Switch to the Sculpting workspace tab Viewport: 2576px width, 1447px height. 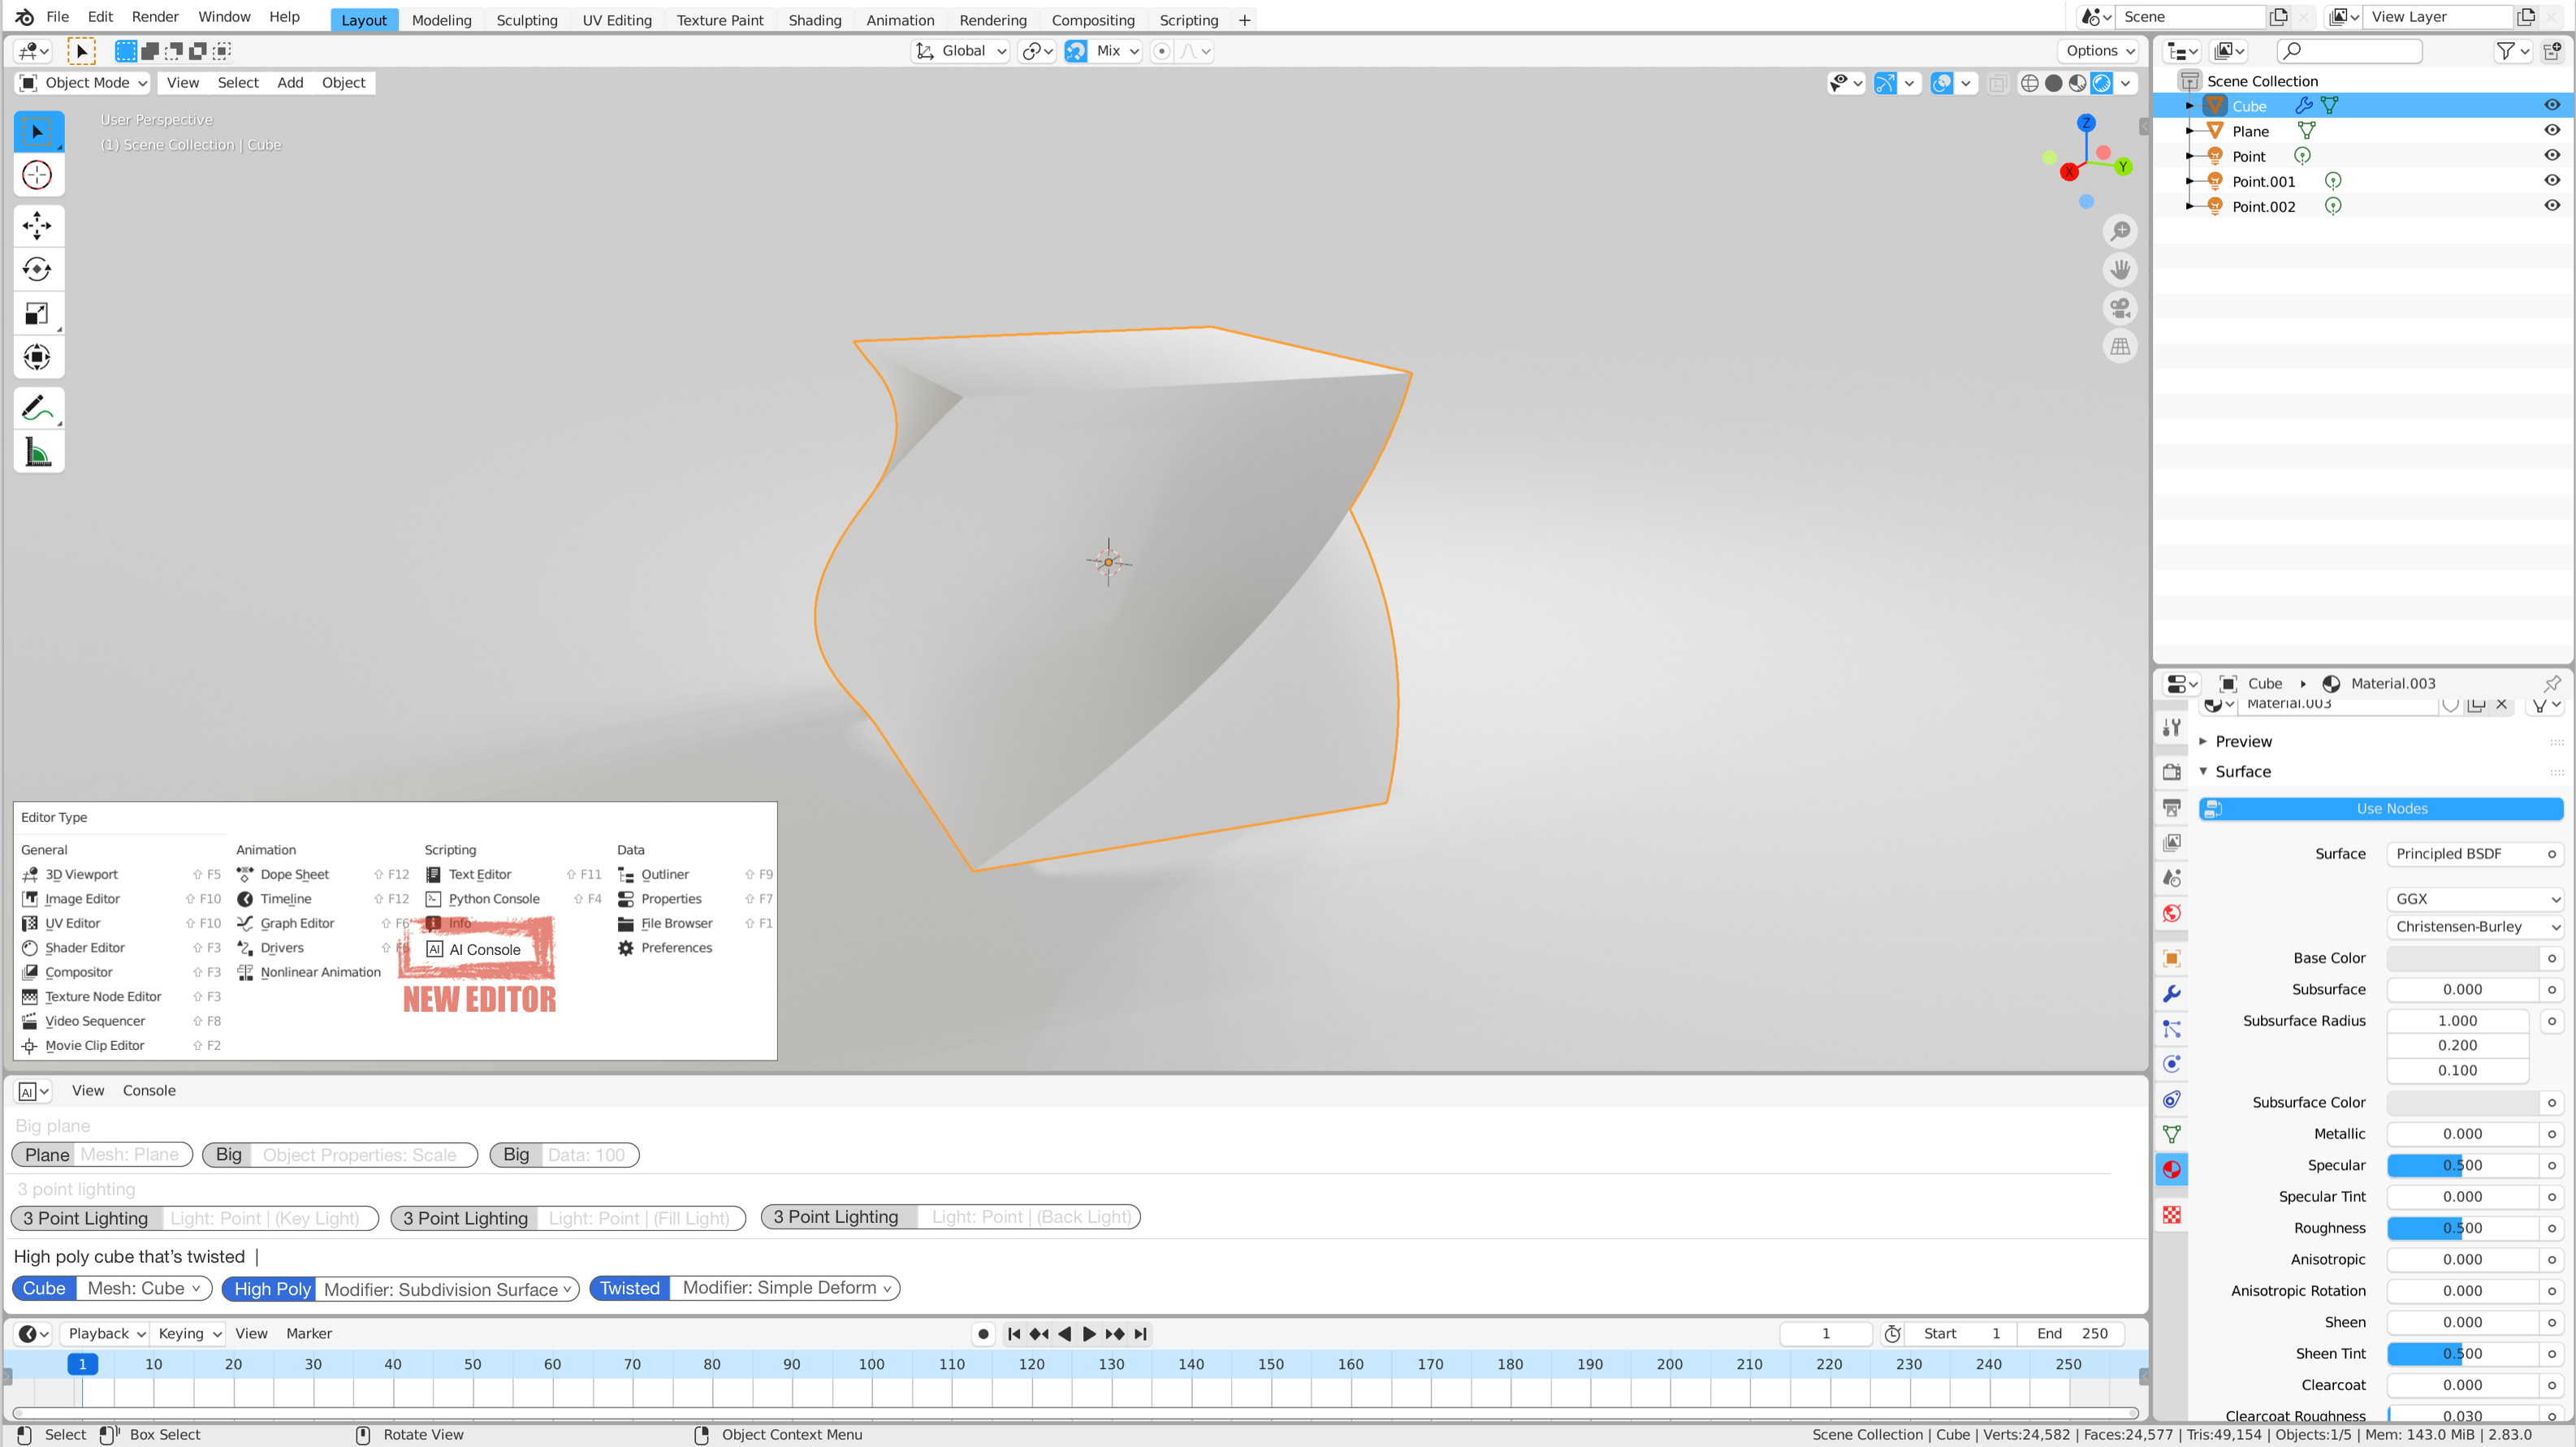(x=527, y=20)
